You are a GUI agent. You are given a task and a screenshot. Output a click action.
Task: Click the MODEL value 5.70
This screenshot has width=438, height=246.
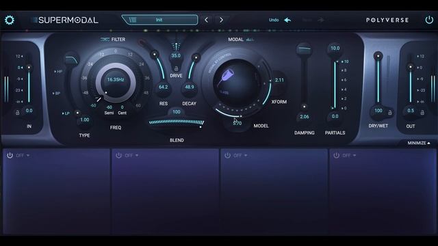click(x=237, y=123)
